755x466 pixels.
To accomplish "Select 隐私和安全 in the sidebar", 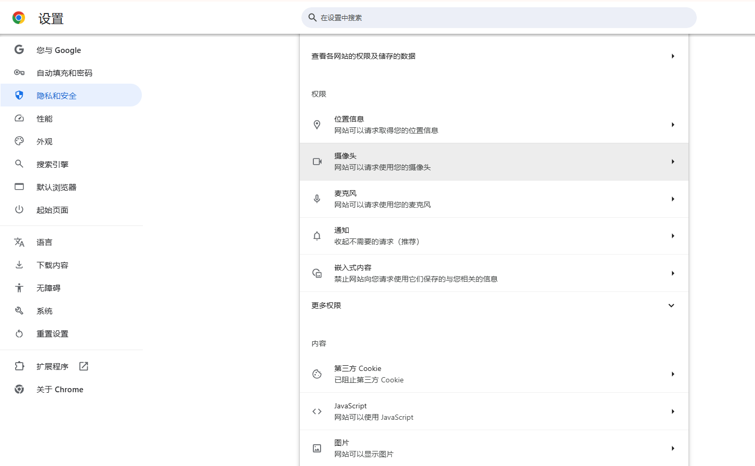I will (x=71, y=95).
